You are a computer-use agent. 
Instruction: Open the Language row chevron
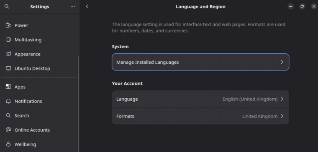click(x=282, y=99)
